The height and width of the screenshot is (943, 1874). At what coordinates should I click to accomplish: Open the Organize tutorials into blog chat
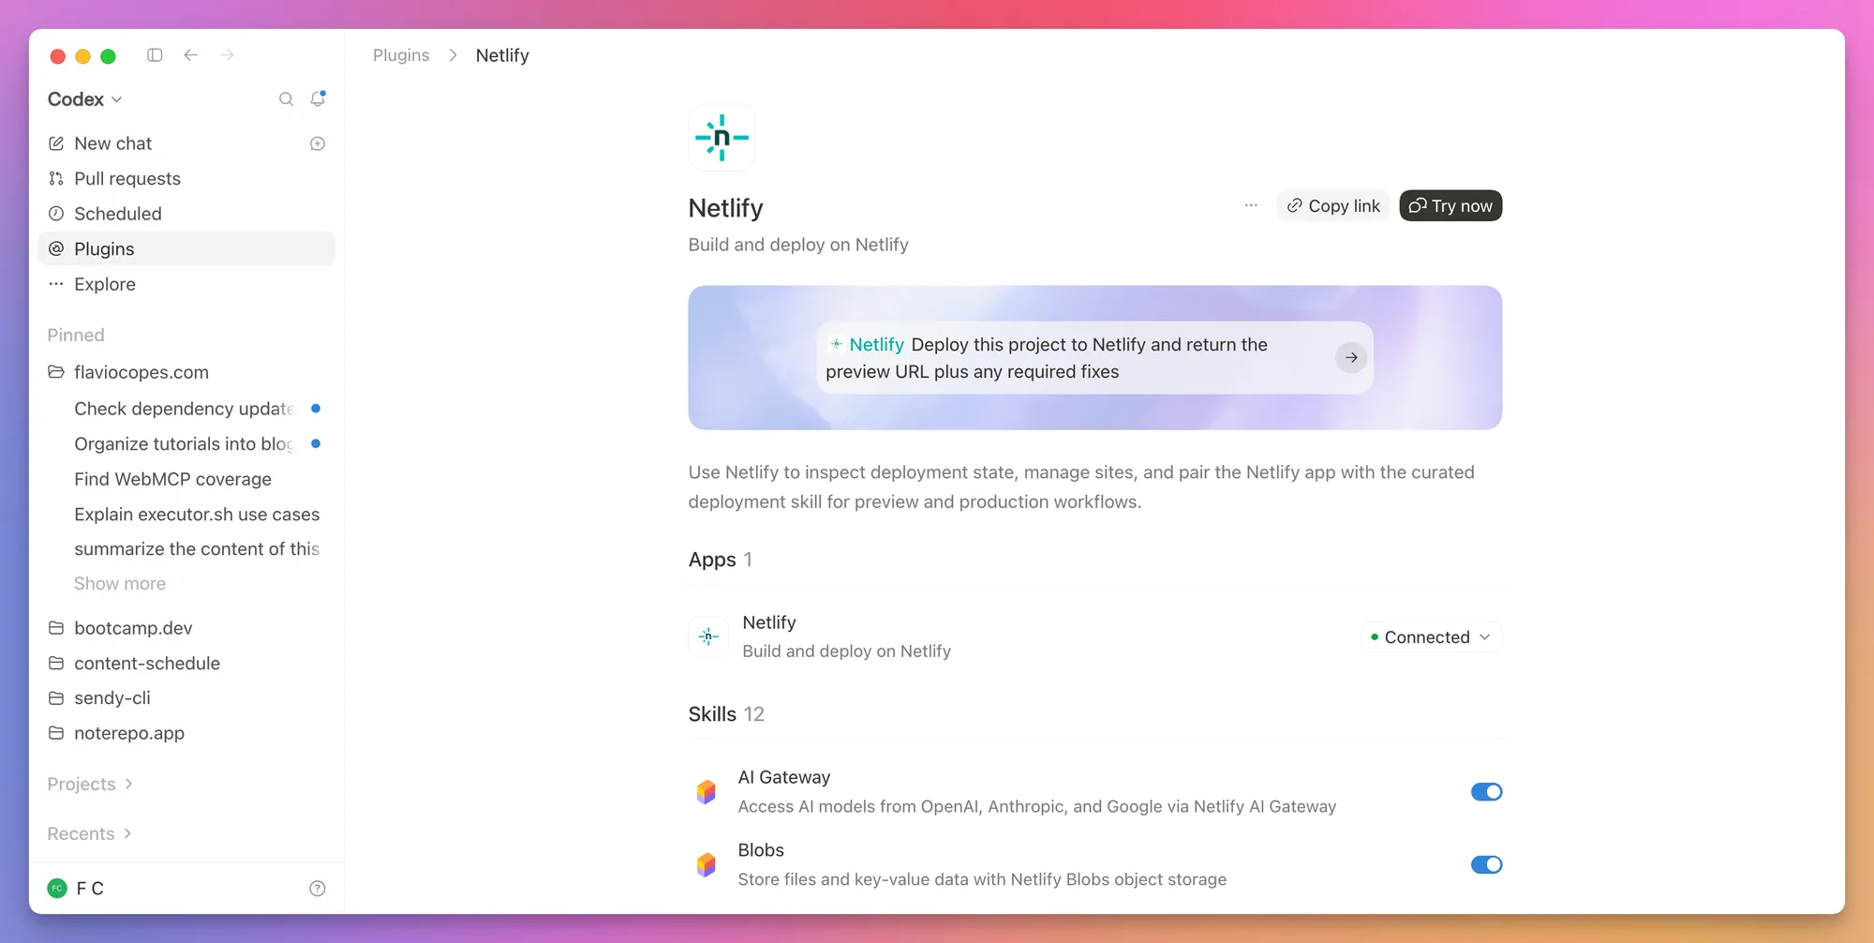(x=185, y=443)
